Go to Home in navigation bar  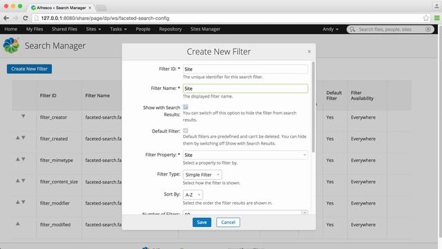[11, 29]
